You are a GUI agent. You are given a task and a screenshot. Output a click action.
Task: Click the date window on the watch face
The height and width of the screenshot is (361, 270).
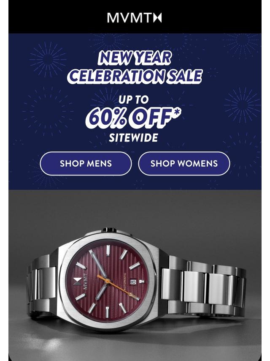pos(133,282)
